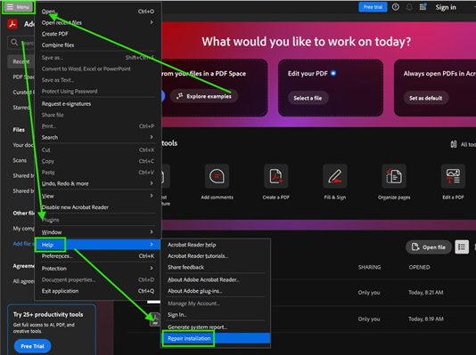
Task: Click Set as default button
Action: 425,98
